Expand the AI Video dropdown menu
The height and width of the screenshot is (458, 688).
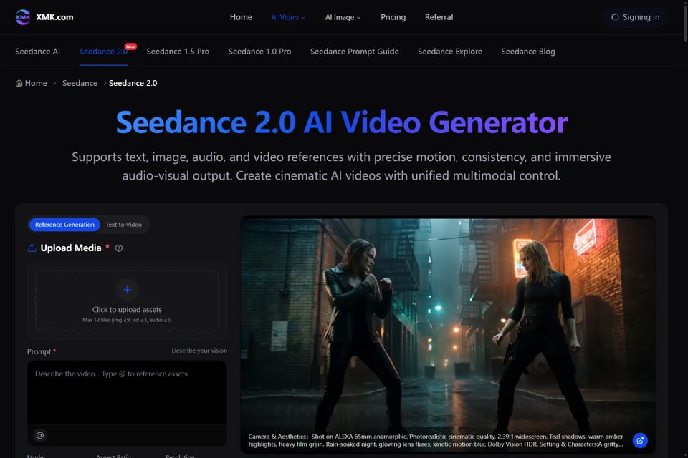(288, 17)
